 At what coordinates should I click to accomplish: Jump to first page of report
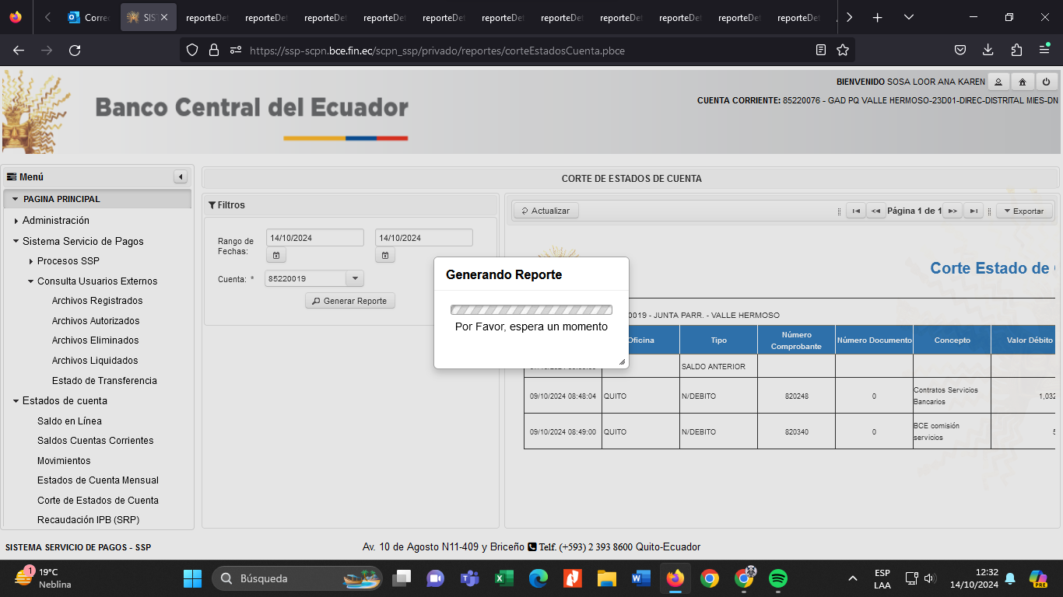(x=855, y=211)
